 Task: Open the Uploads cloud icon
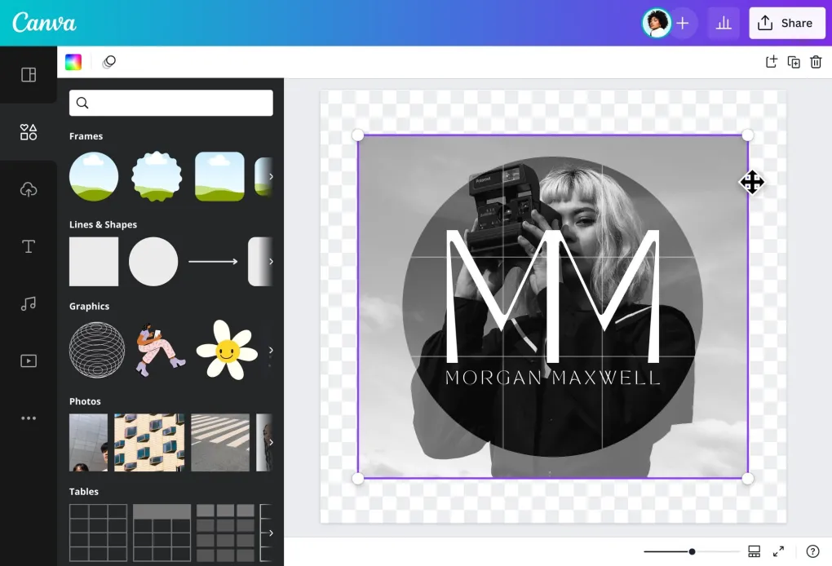29,189
